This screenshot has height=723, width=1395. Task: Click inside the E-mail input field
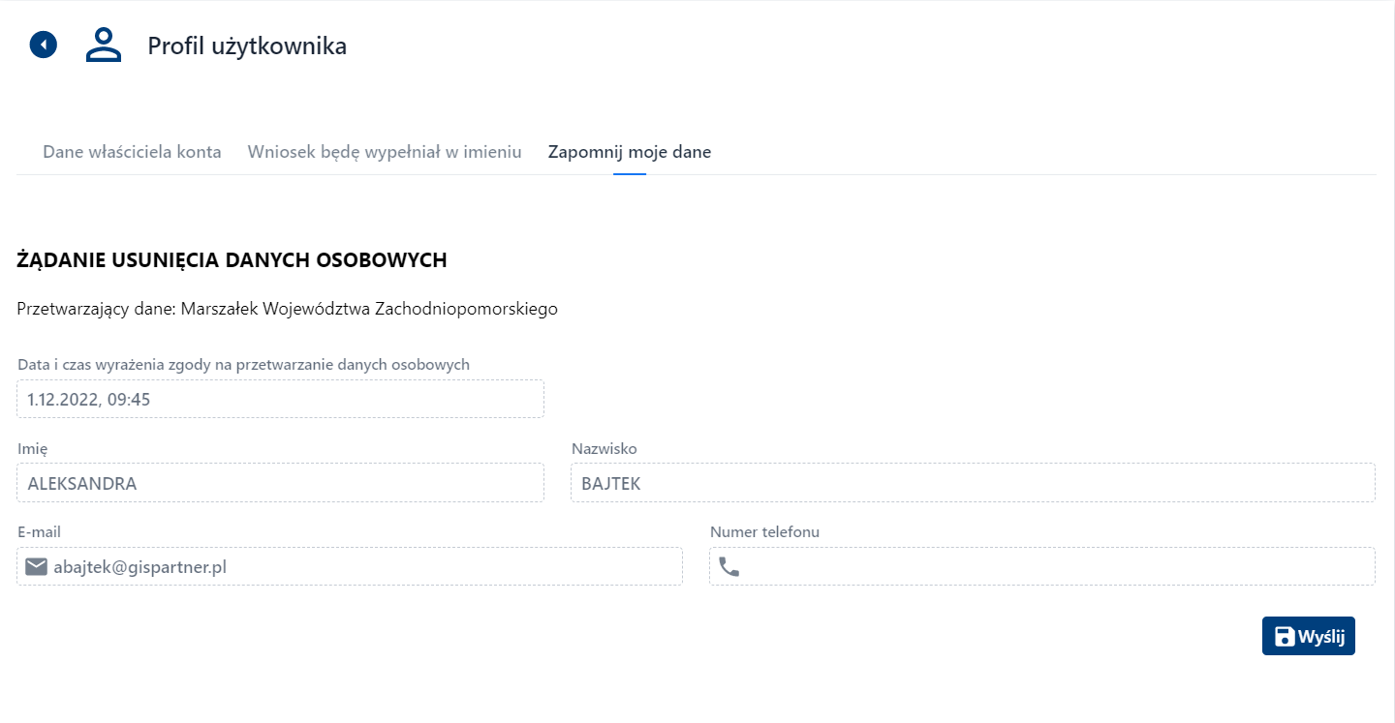click(349, 566)
